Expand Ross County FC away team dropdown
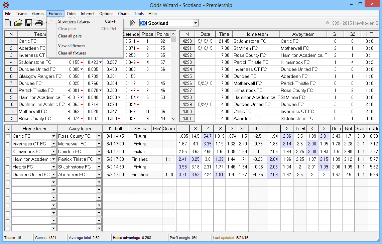 [x=99, y=136]
